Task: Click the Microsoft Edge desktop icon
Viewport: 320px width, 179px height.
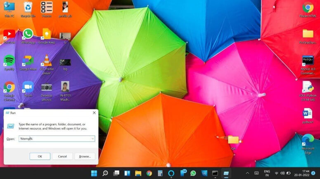Action: point(308,144)
